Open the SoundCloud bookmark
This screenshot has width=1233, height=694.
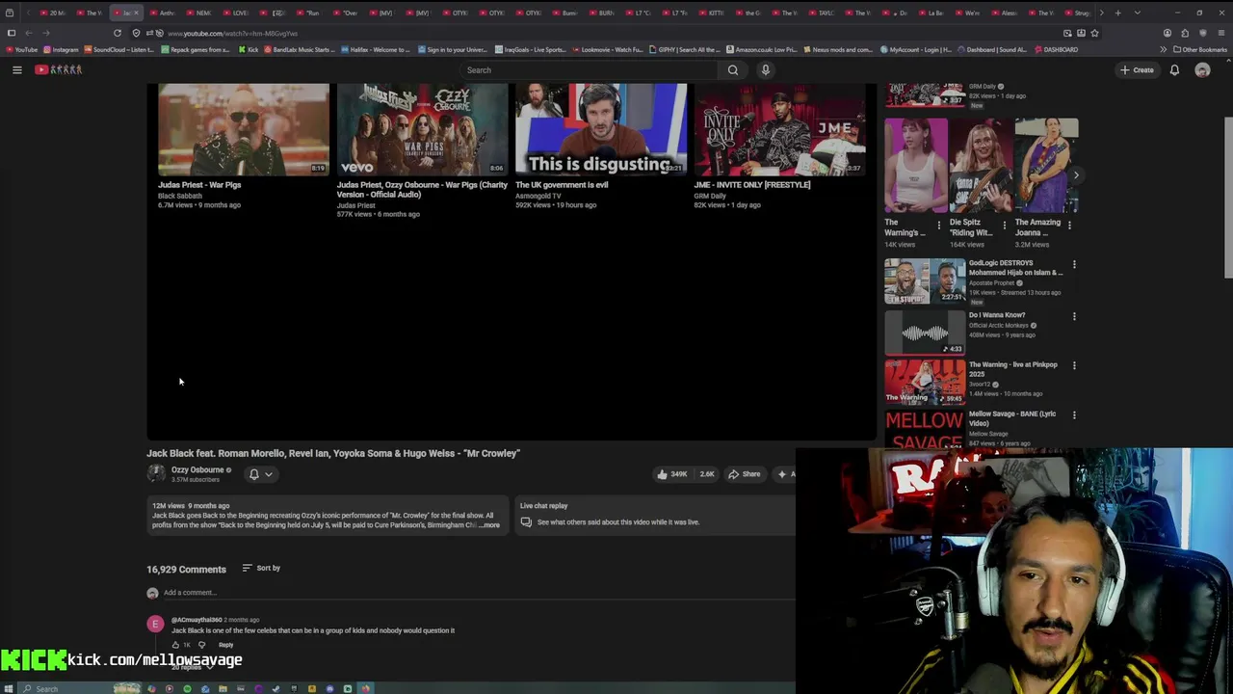pyautogui.click(x=118, y=49)
